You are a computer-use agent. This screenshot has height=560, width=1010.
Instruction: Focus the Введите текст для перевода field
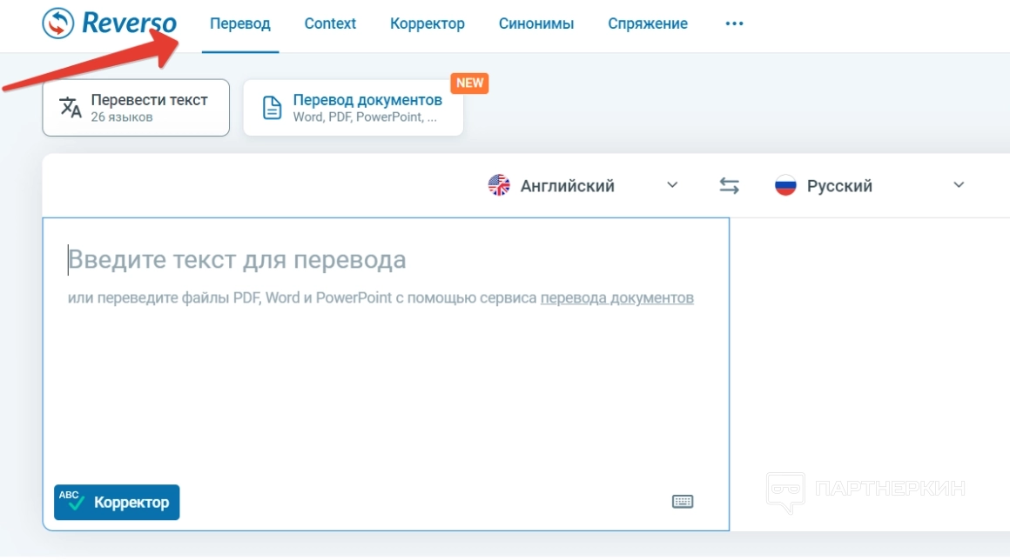[x=386, y=374]
